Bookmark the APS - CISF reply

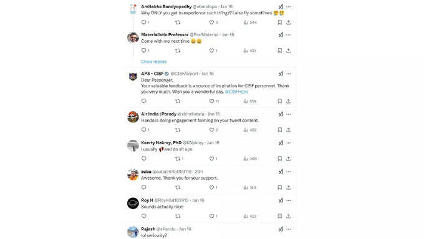279,101
